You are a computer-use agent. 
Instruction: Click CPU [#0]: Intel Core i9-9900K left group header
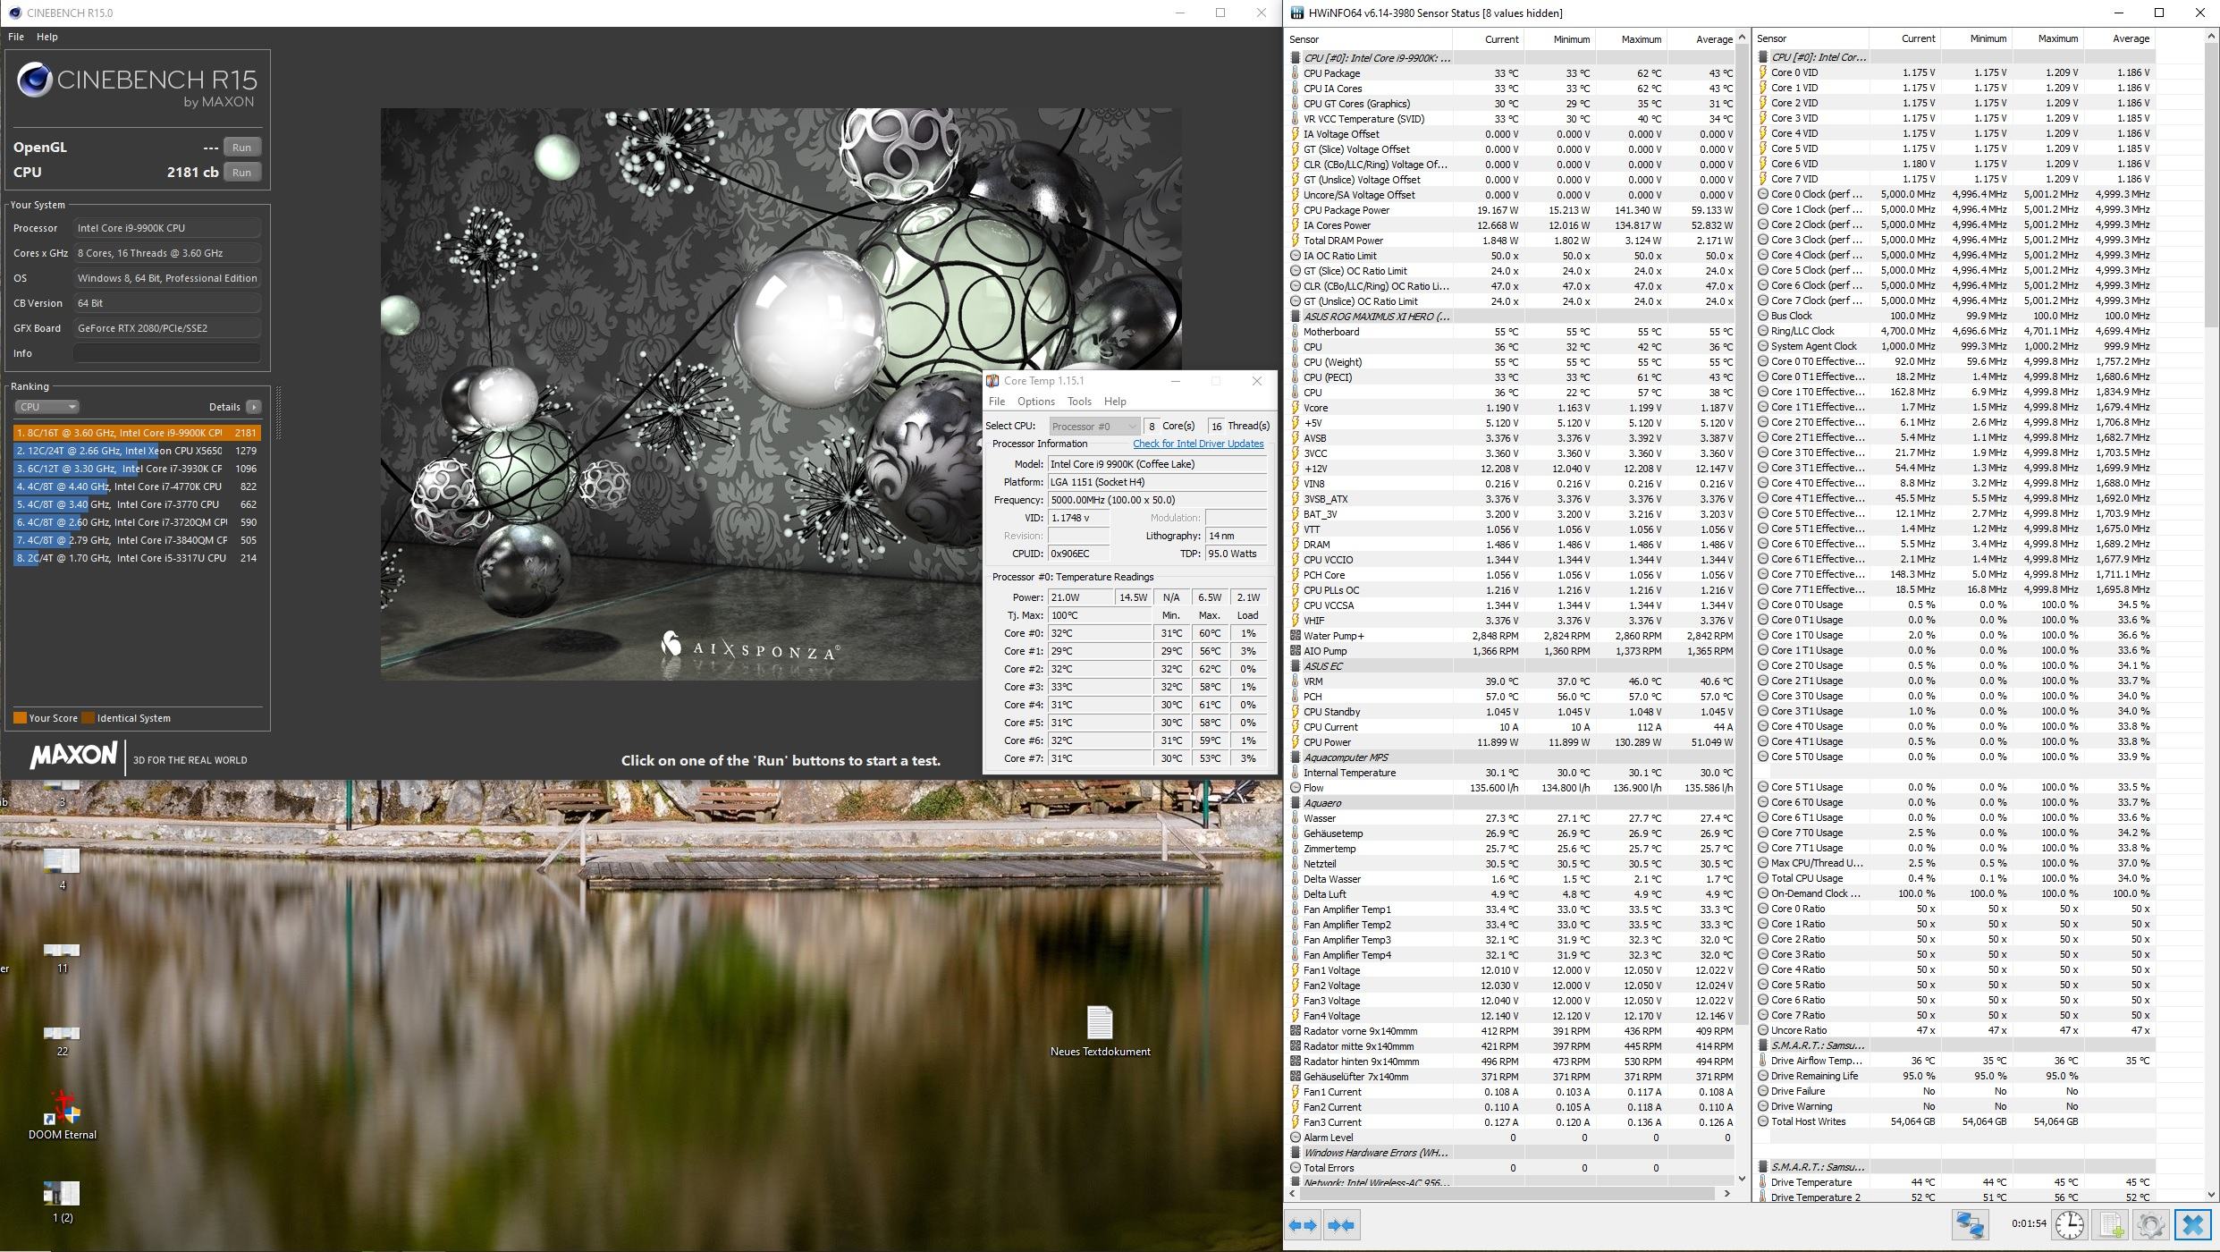[x=1377, y=58]
